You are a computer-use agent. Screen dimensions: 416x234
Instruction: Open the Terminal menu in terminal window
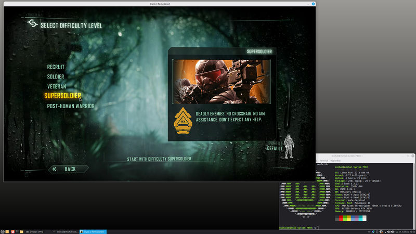(x=323, y=161)
